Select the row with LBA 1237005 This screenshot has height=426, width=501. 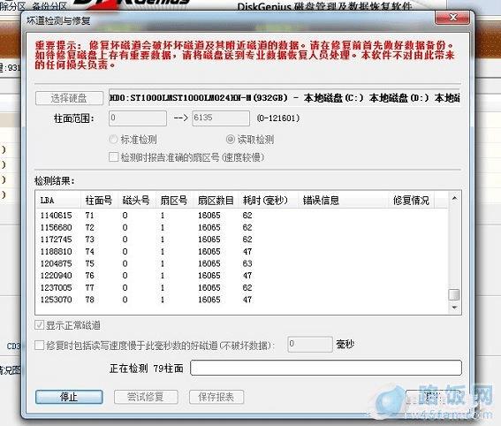(242, 287)
